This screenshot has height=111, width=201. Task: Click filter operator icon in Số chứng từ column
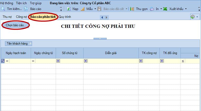click(58, 61)
